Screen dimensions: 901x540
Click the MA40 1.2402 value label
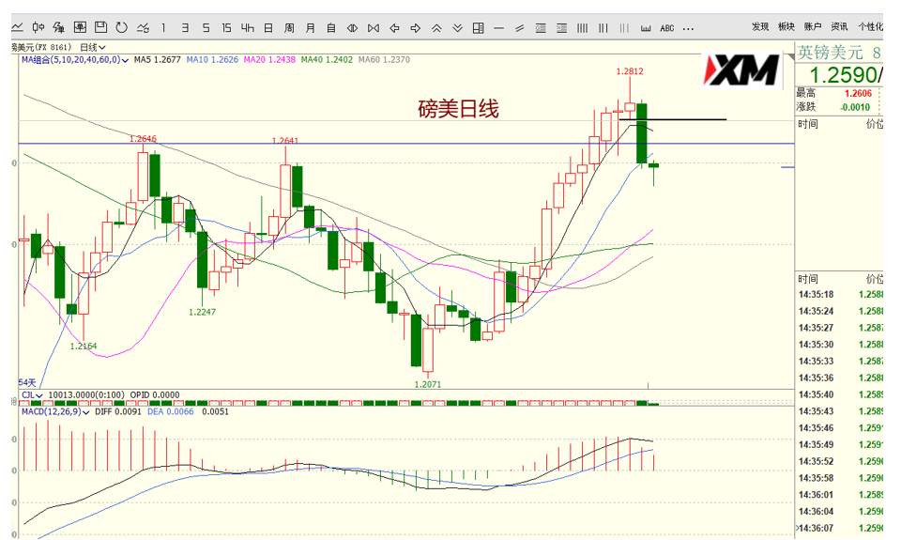click(327, 59)
